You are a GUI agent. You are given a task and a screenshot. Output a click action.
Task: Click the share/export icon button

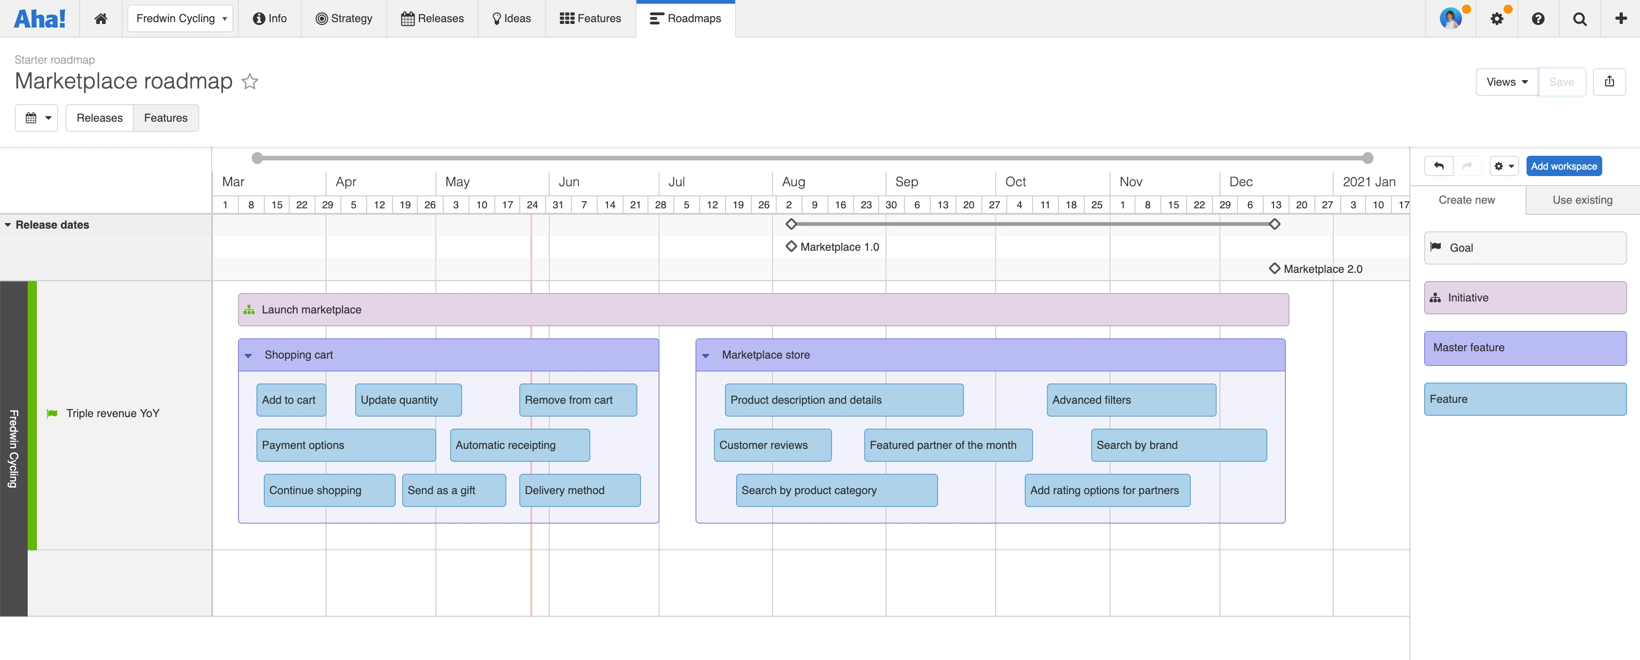click(1609, 82)
